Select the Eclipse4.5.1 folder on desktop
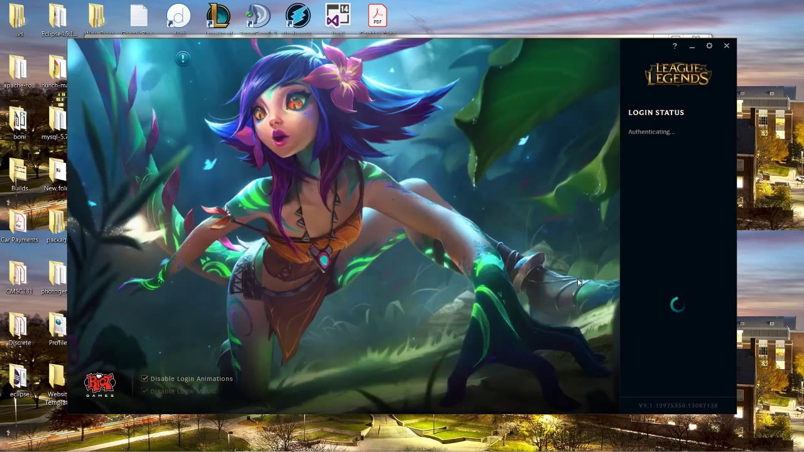The width and height of the screenshot is (804, 452). tap(58, 19)
